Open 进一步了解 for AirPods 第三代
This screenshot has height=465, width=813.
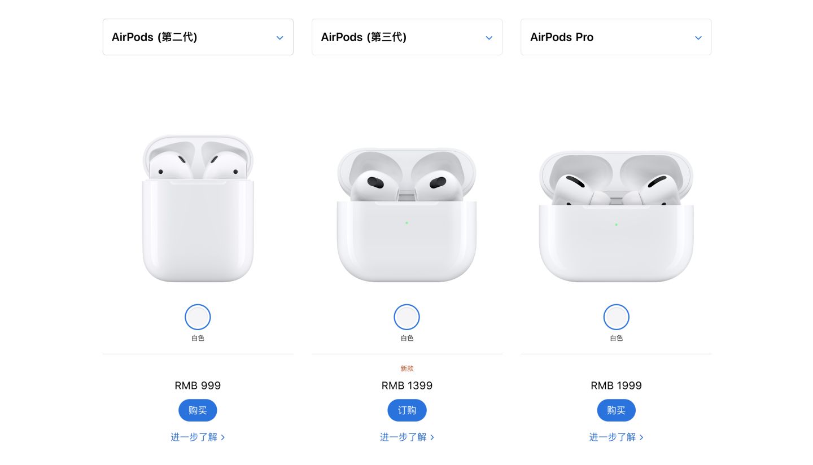403,437
